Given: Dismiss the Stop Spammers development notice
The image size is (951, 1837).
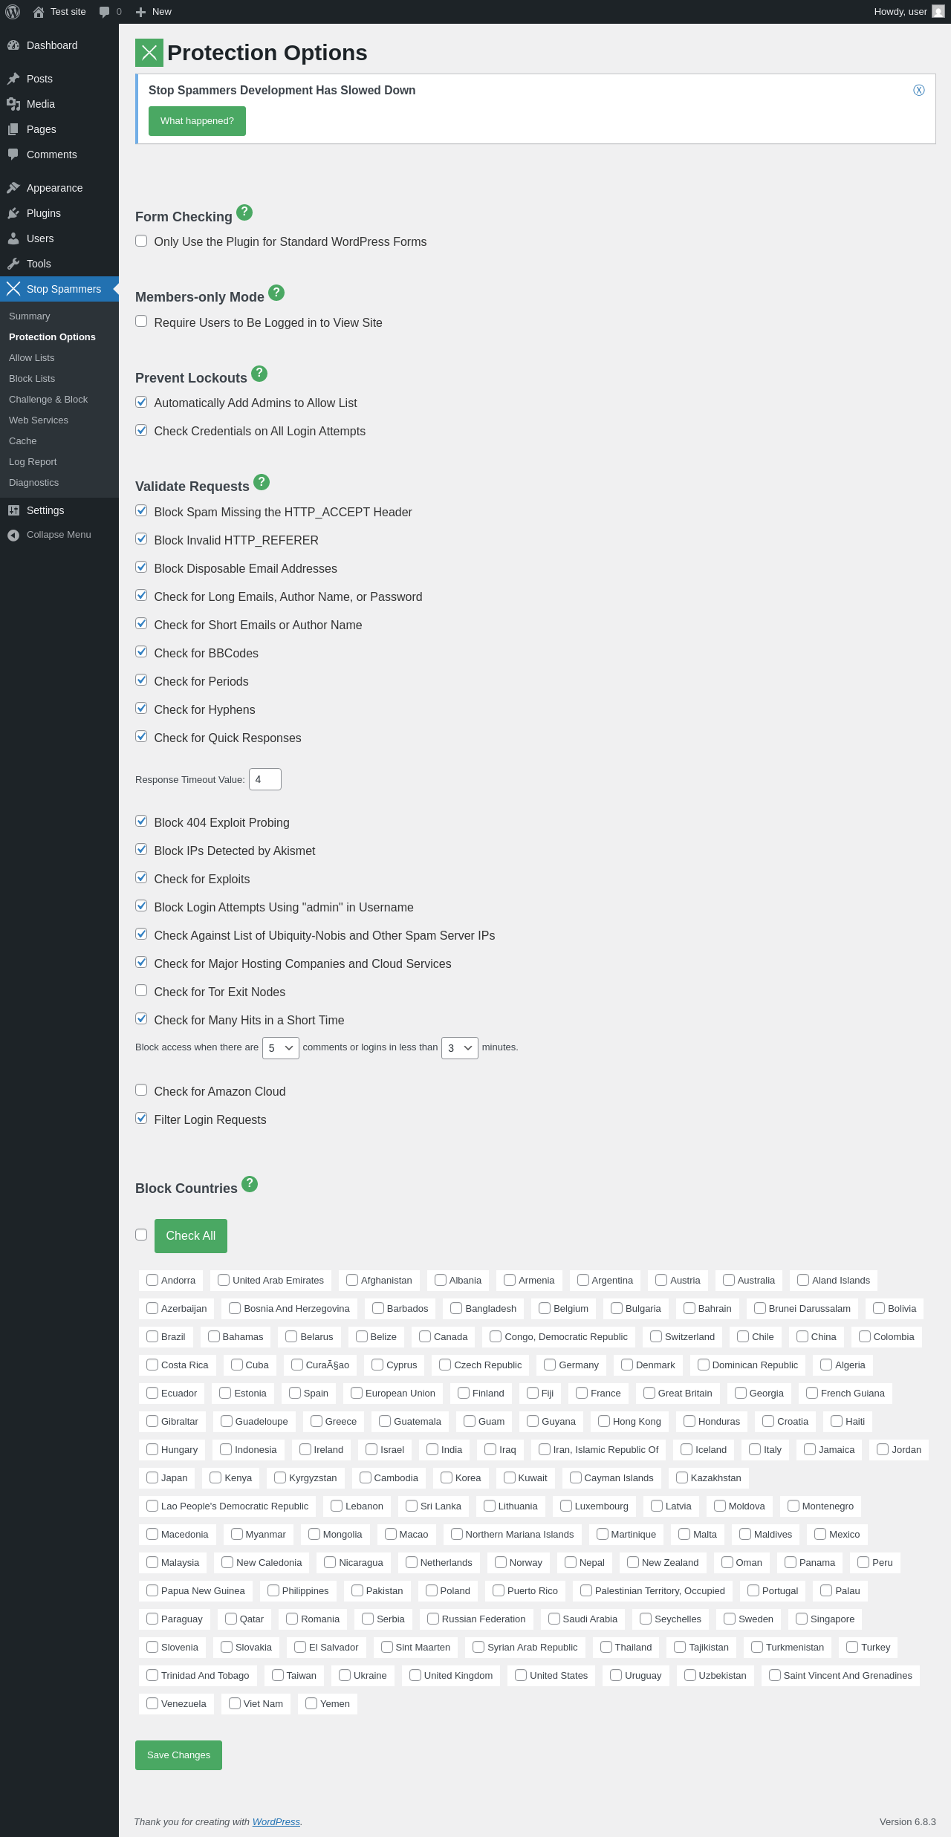Looking at the screenshot, I should pyautogui.click(x=919, y=91).
